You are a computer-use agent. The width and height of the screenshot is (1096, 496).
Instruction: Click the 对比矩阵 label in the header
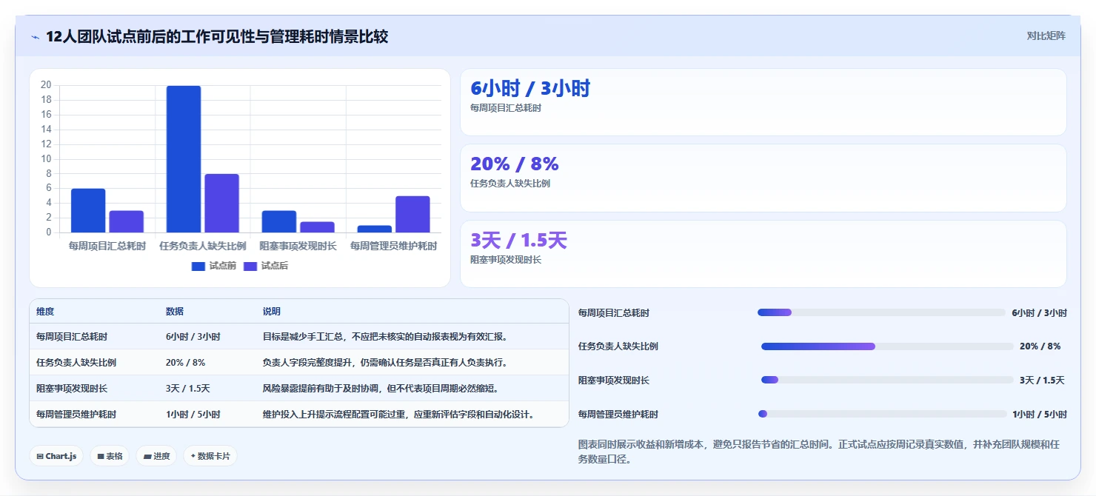point(1046,36)
